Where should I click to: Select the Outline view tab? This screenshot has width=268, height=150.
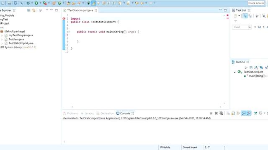click(240, 62)
